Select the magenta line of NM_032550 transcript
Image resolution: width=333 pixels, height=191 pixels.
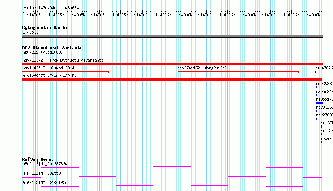(x=172, y=176)
